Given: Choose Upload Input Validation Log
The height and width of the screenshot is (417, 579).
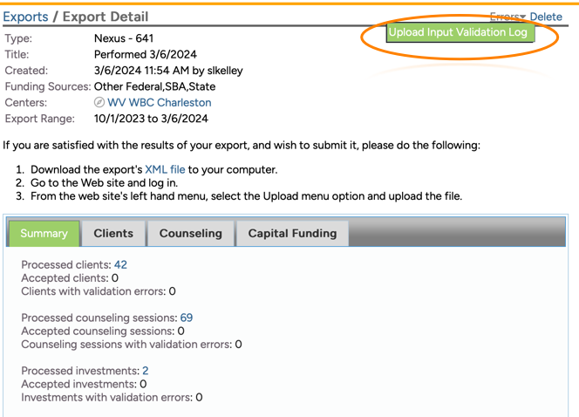Looking at the screenshot, I should tap(458, 32).
